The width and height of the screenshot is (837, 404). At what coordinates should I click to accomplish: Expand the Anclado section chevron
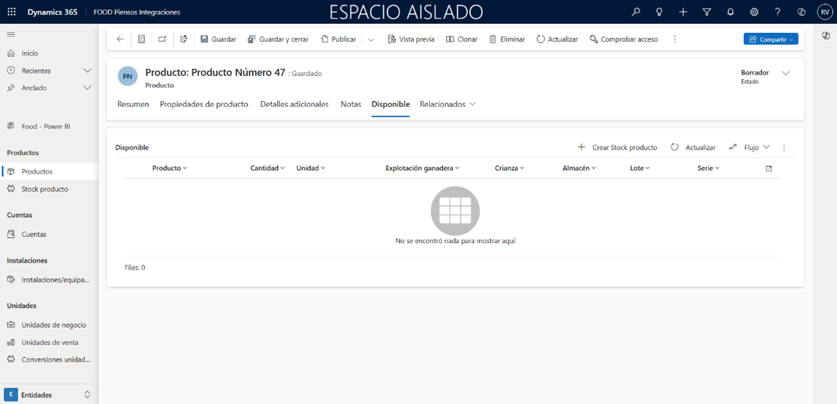(x=87, y=88)
